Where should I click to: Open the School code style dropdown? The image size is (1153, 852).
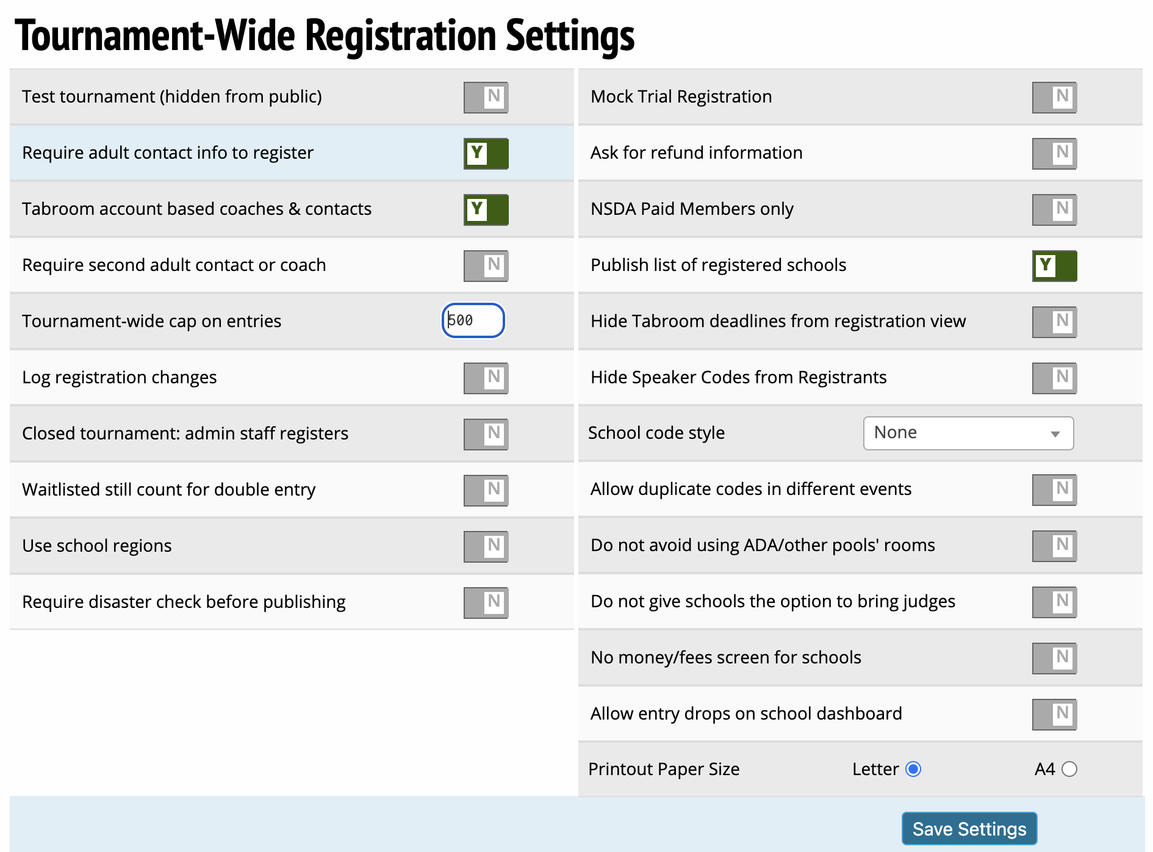point(968,433)
